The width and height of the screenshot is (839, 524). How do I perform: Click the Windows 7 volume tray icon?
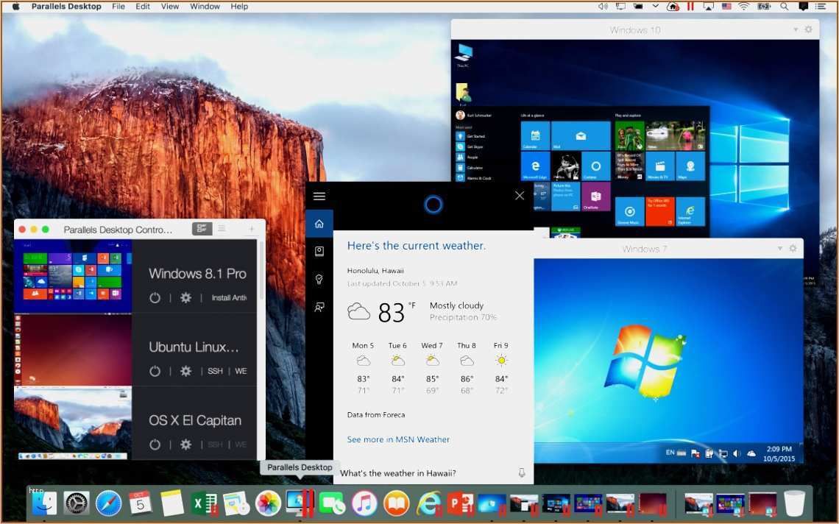coord(737,454)
